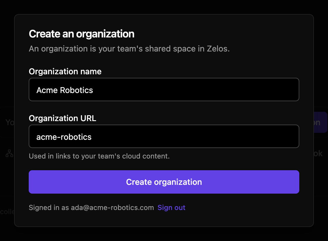
Task: Click the org chart icon behind the dialog
Action: click(x=9, y=153)
